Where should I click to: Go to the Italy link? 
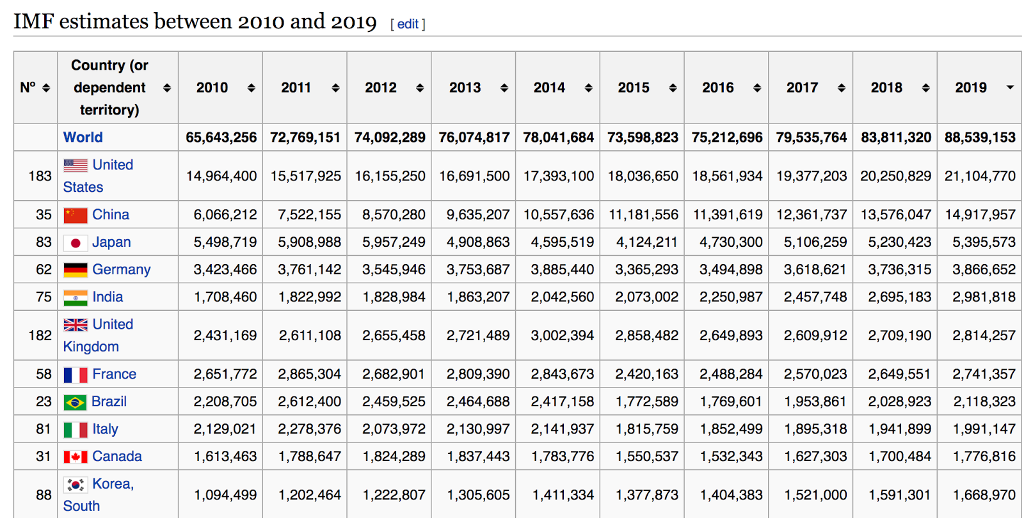(105, 429)
